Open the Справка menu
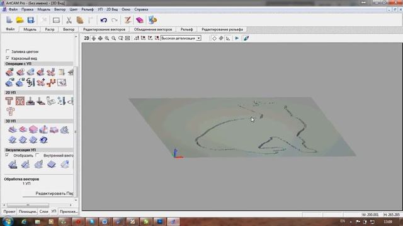 (x=141, y=9)
